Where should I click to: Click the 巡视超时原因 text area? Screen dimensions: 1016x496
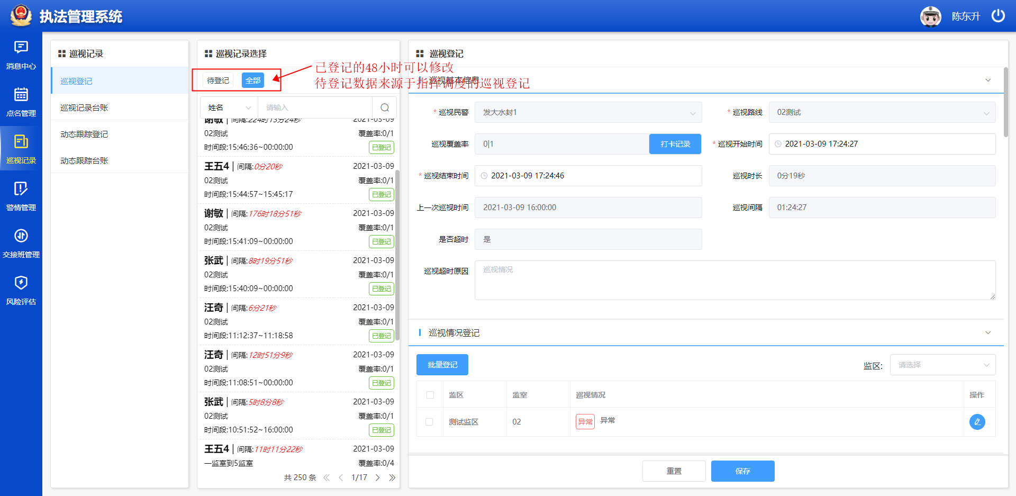pos(734,281)
